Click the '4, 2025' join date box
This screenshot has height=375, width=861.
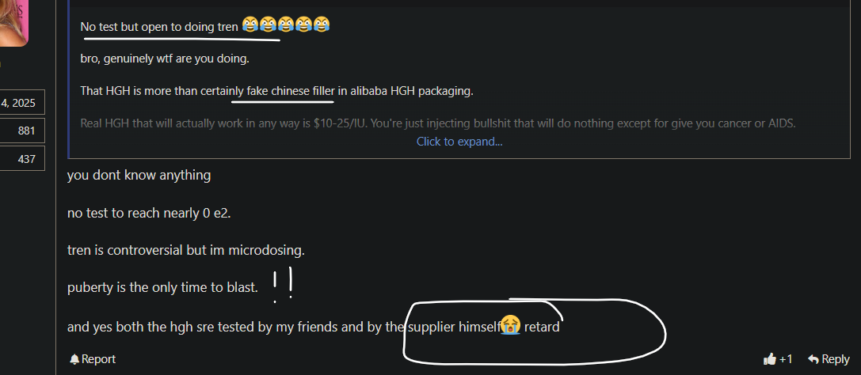click(x=22, y=103)
